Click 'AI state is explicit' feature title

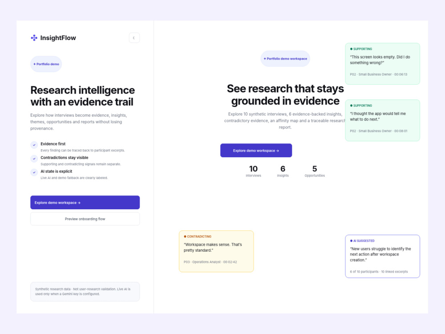coord(56,171)
